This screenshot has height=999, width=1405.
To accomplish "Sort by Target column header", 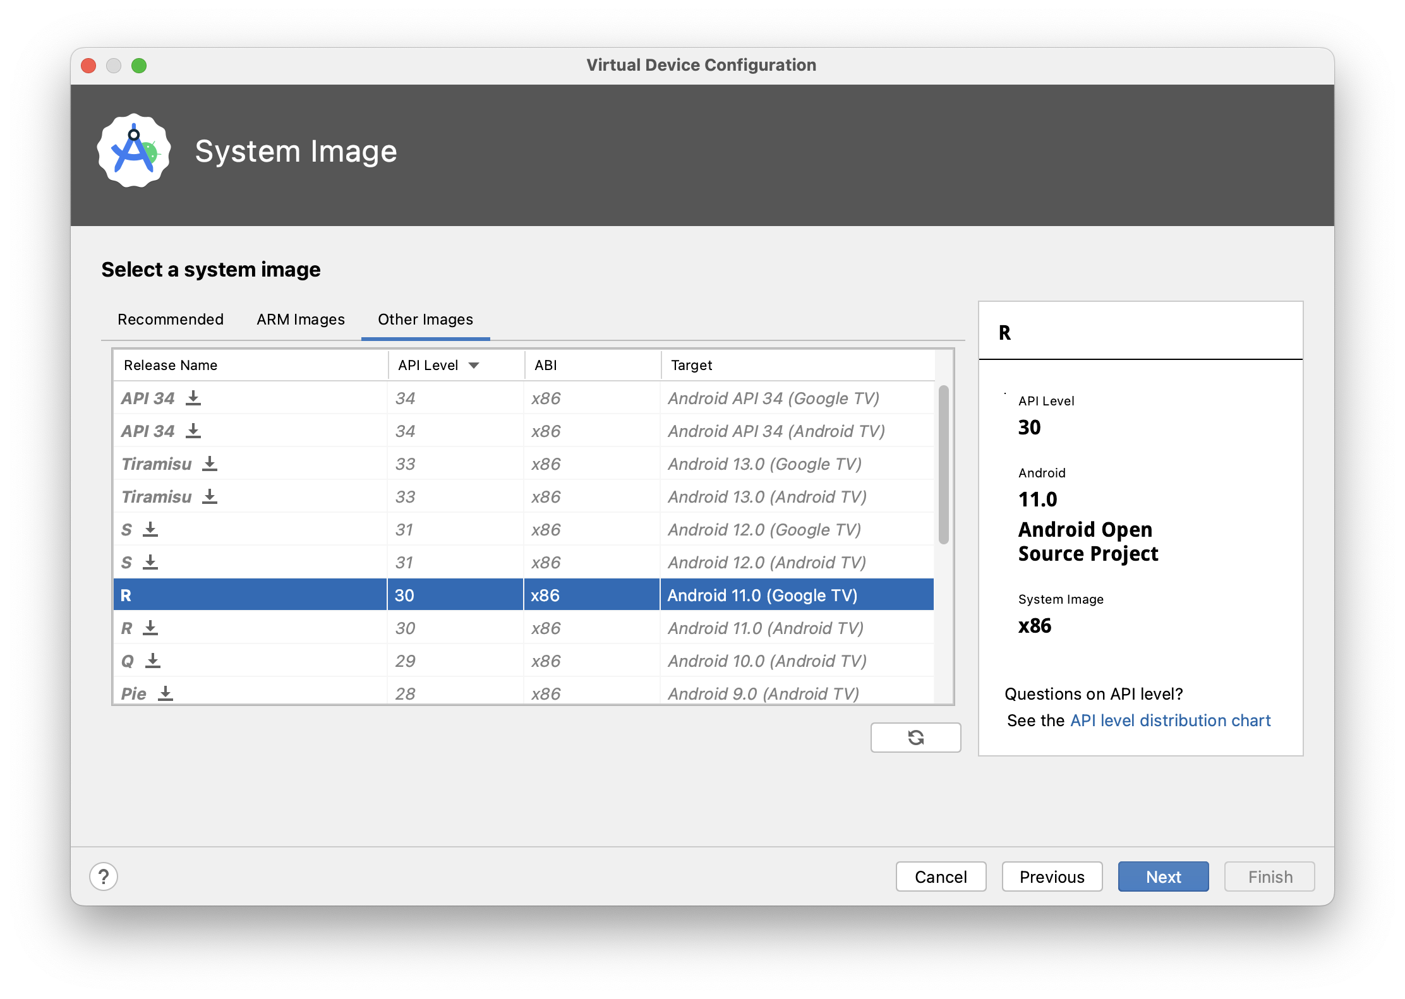I will click(692, 365).
